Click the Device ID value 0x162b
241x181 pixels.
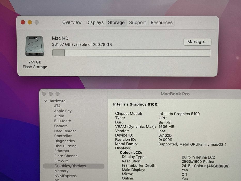(165, 135)
